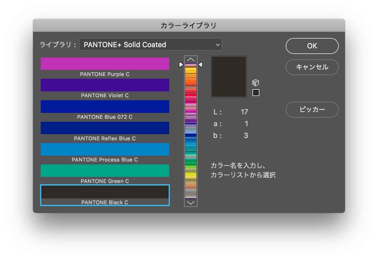The height and width of the screenshot is (260, 378).
Task: Click the out-of-gamut cube warning icon
Action: pos(256,83)
